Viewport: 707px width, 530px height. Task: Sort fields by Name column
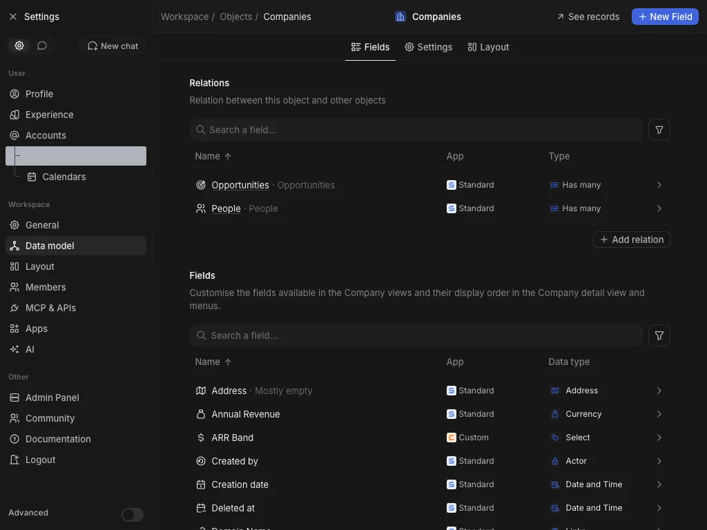point(213,362)
